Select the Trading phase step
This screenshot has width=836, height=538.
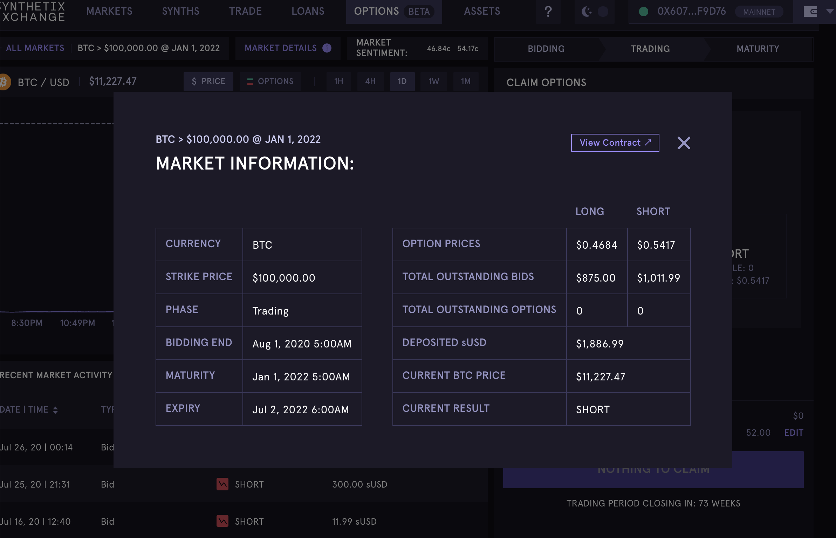click(650, 49)
